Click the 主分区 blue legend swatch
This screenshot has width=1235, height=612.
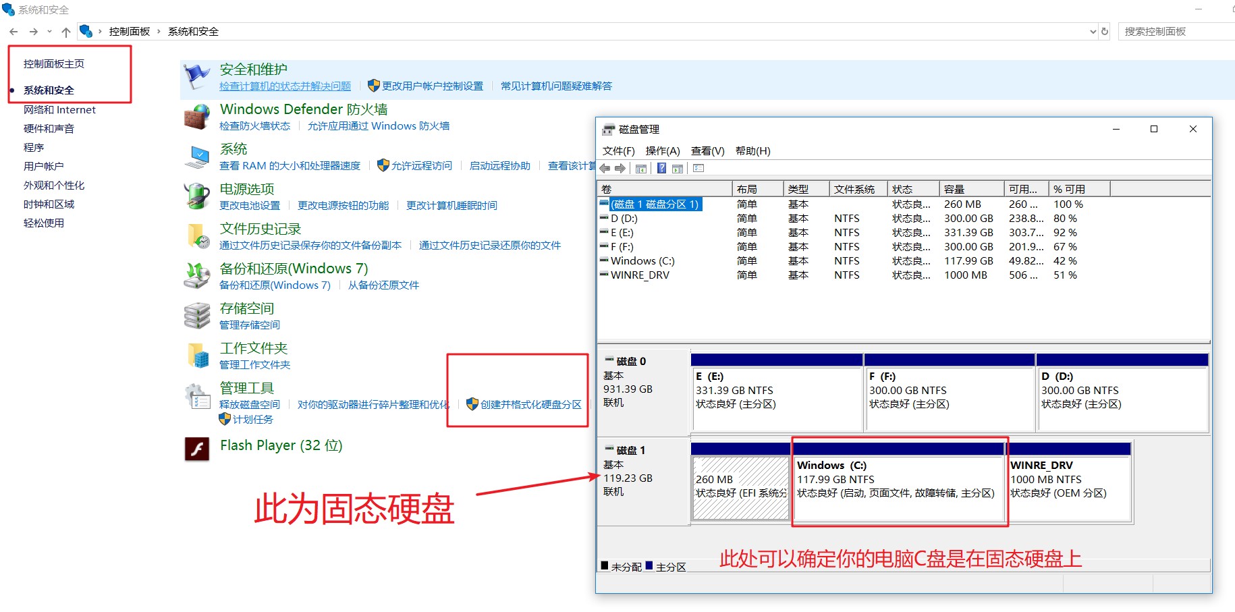click(x=649, y=565)
